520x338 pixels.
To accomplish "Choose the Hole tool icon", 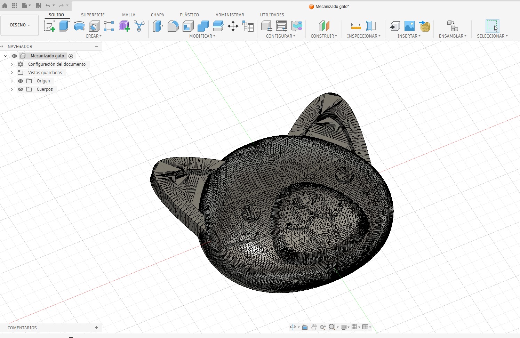I will tap(94, 26).
